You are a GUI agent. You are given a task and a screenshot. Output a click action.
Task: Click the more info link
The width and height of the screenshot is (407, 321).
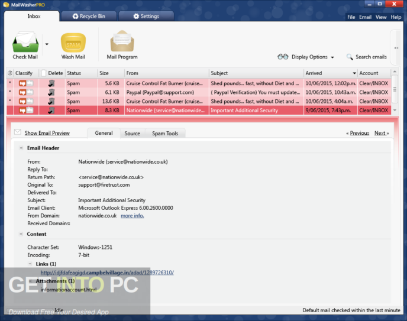(132, 216)
